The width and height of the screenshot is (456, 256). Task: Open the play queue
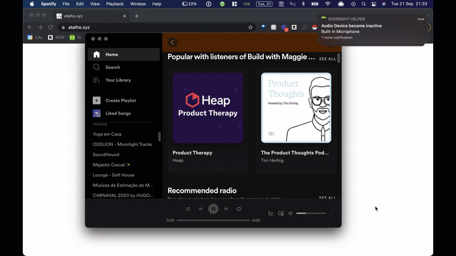coord(270,214)
